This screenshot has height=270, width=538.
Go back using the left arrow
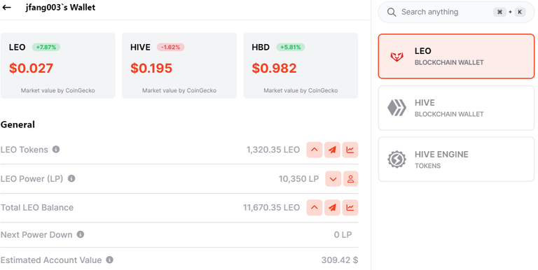point(6,7)
